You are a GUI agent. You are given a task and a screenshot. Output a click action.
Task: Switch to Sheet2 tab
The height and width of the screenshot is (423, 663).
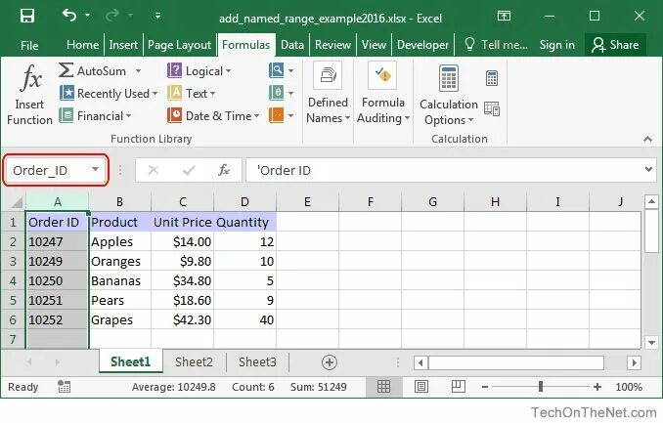[194, 362]
